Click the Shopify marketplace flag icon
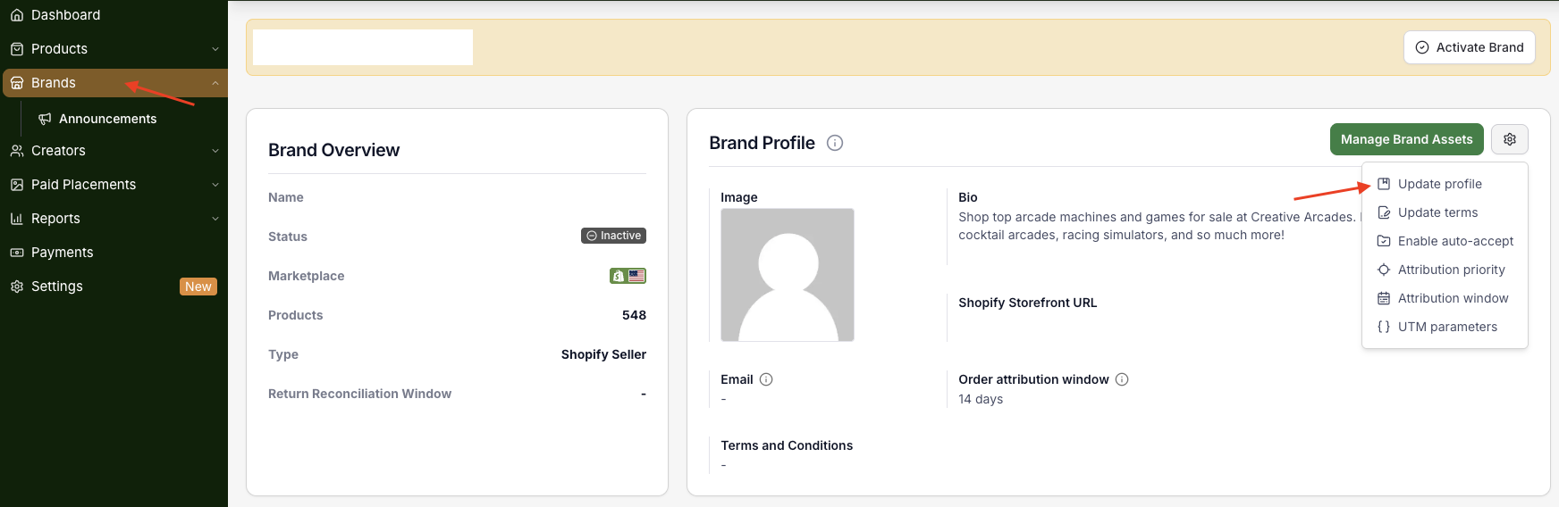Image resolution: width=1559 pixels, height=507 pixels. pos(628,276)
